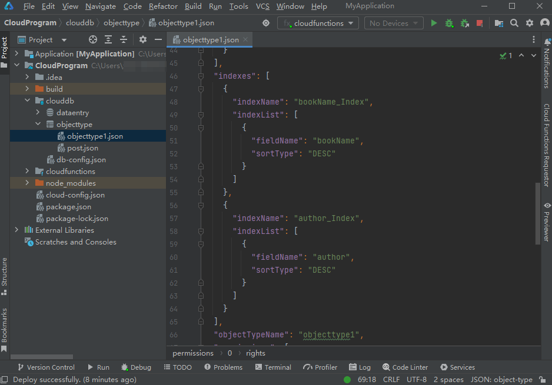Screen dimensions: 552x385
Task: Open the cloudfunctions run configuration dropdown
Action: coord(318,23)
